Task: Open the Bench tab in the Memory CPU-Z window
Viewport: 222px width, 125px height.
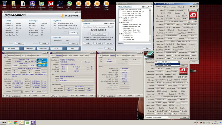Action: (x=129, y=56)
